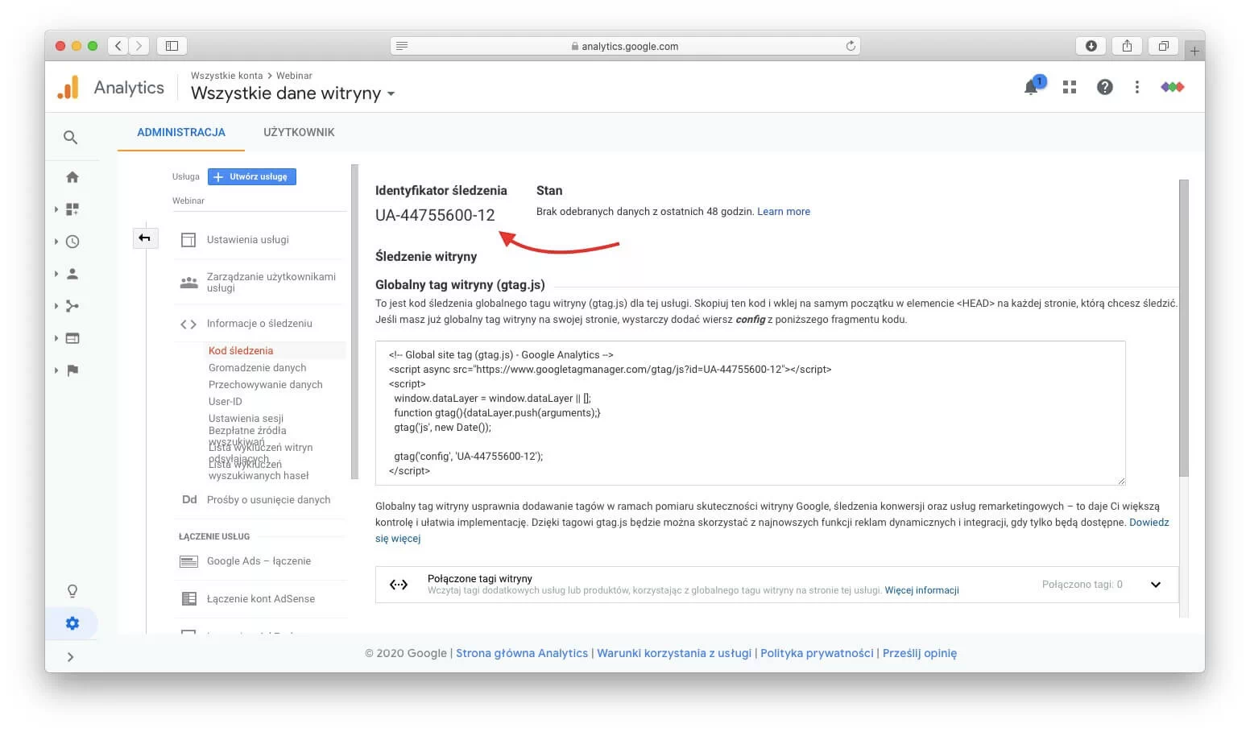
Task: Click Safari back navigation button
Action: coord(118,46)
